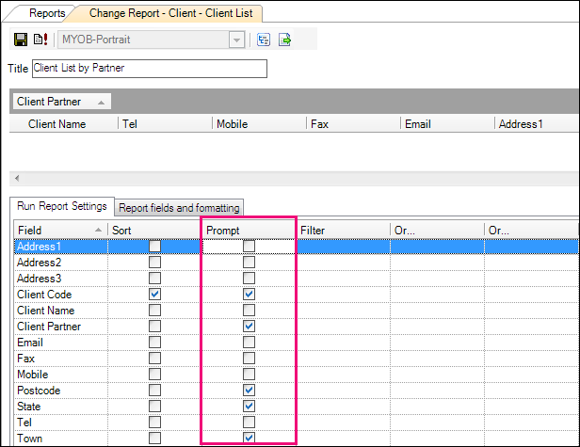Click the run report icon with exclamation mark
This screenshot has width=580, height=447.
(40, 40)
